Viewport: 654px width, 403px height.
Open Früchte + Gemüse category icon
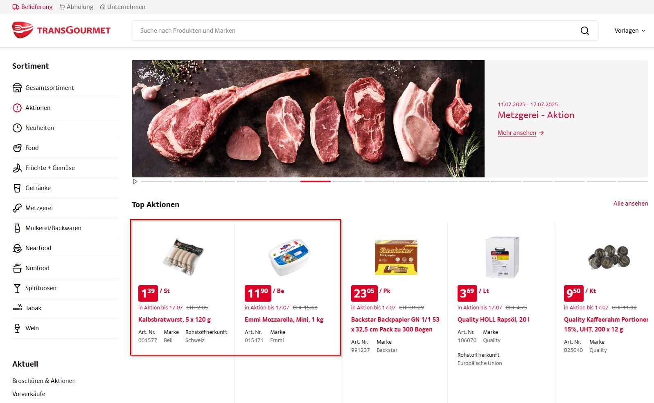[17, 168]
